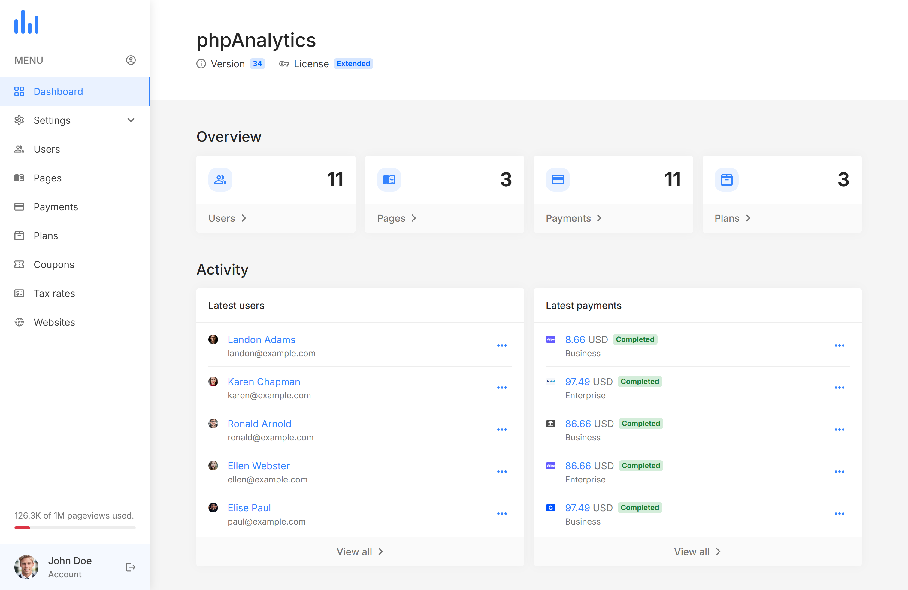Image resolution: width=908 pixels, height=590 pixels.
Task: Click the Stripe icon next to 8.66 USD
Action: 550,339
